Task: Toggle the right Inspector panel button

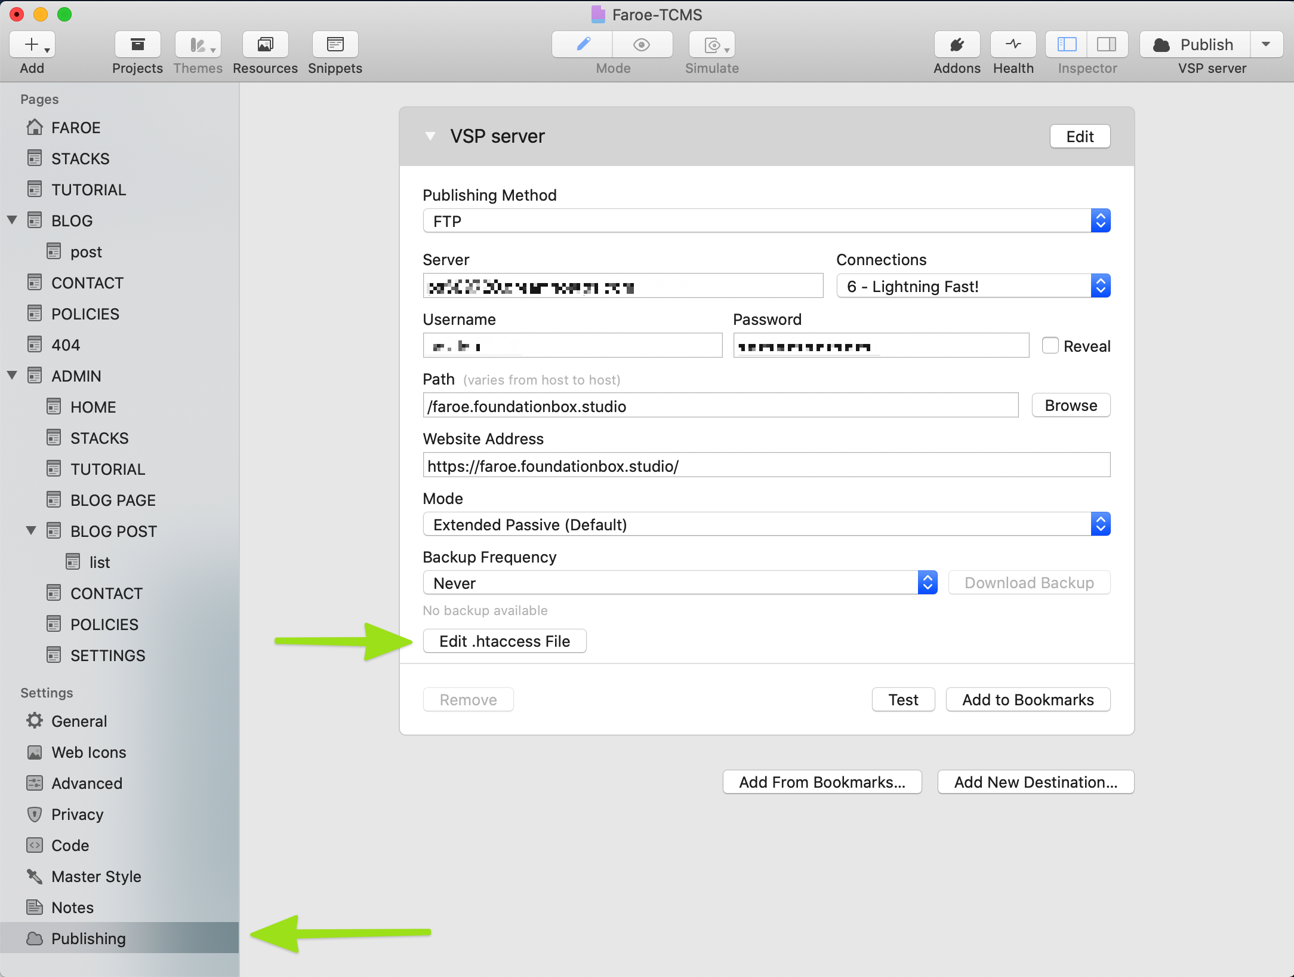Action: click(x=1107, y=45)
